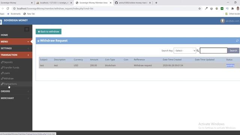Open Loans page
Viewport: 240px width, 135px height.
7,73
